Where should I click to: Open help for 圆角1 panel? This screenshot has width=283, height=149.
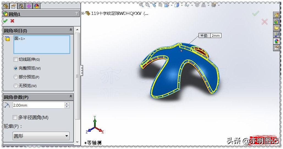click(x=76, y=14)
